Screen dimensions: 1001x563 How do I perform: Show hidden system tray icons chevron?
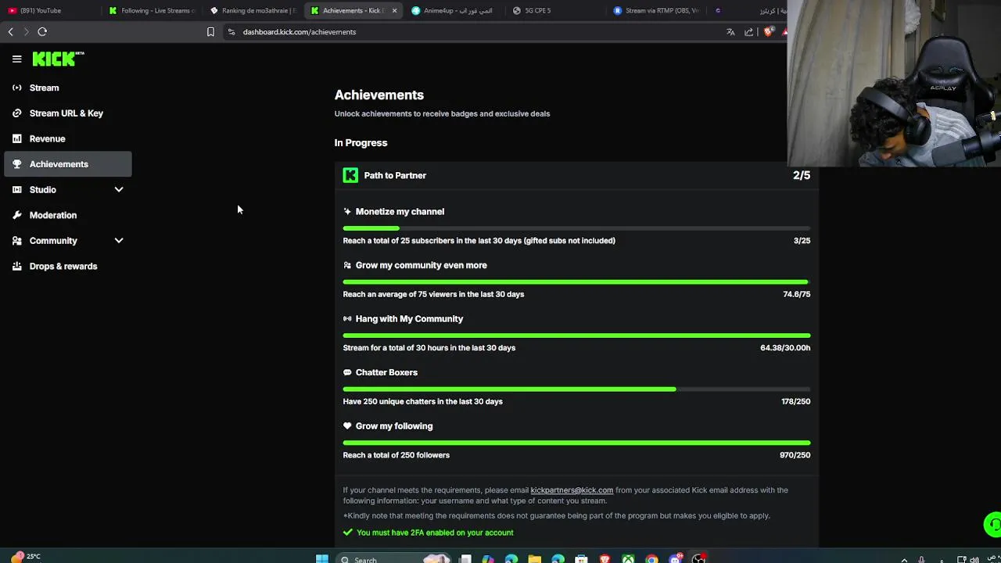pos(905,560)
